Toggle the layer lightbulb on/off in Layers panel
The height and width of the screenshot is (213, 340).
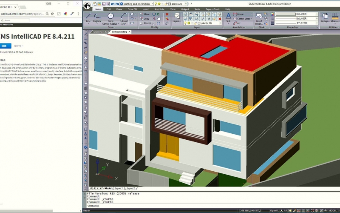point(185,23)
